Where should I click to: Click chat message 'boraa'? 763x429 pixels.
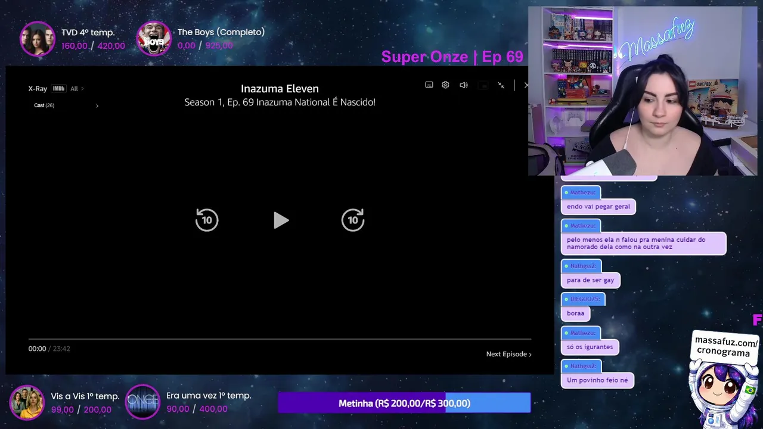click(575, 313)
